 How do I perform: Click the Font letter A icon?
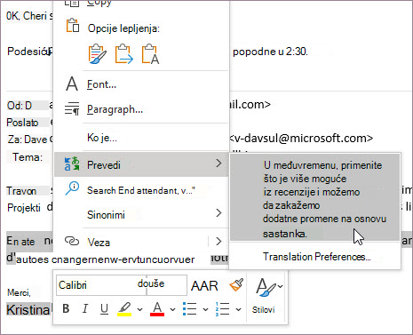[x=72, y=84]
